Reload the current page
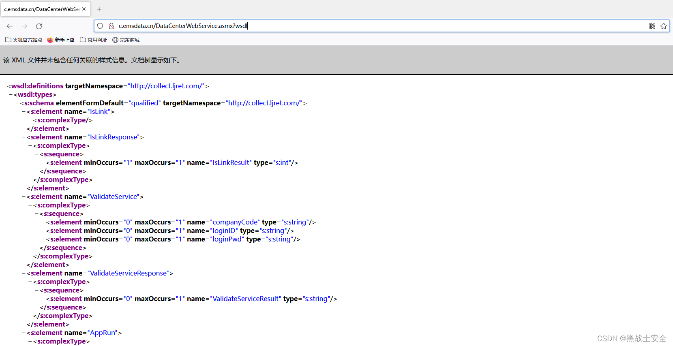The width and height of the screenshot is (673, 346). coord(39,26)
